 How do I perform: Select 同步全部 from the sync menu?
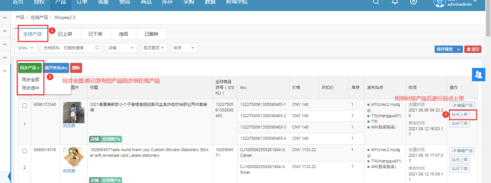(30, 79)
